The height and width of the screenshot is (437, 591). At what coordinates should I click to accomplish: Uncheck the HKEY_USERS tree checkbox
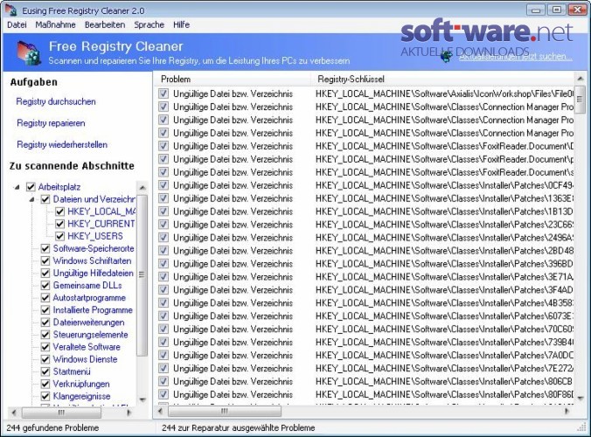pyautogui.click(x=60, y=236)
